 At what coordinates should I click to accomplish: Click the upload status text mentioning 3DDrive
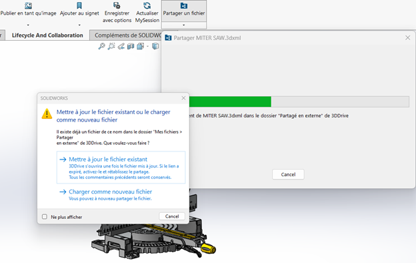269,116
